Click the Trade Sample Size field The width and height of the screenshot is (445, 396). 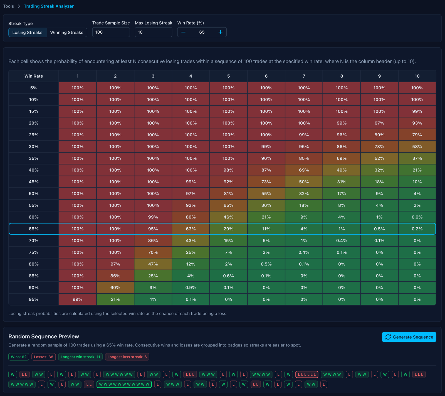click(111, 32)
